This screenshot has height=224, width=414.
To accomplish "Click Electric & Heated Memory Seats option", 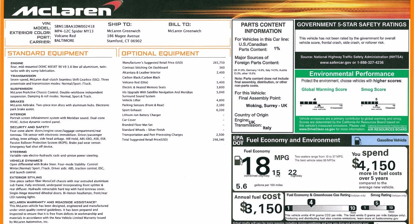I will pyautogui.click(x=144, y=87).
